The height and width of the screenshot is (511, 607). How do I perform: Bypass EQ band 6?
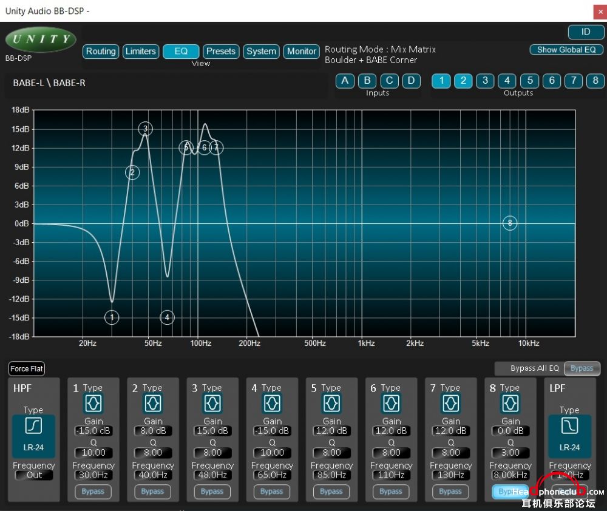tap(391, 492)
